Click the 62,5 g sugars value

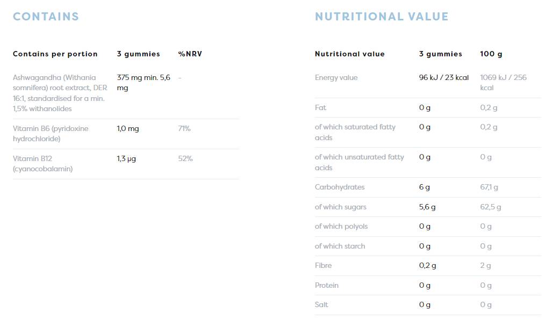491,207
